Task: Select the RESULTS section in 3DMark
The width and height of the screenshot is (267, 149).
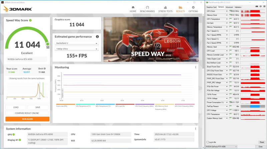Action: click(180, 9)
